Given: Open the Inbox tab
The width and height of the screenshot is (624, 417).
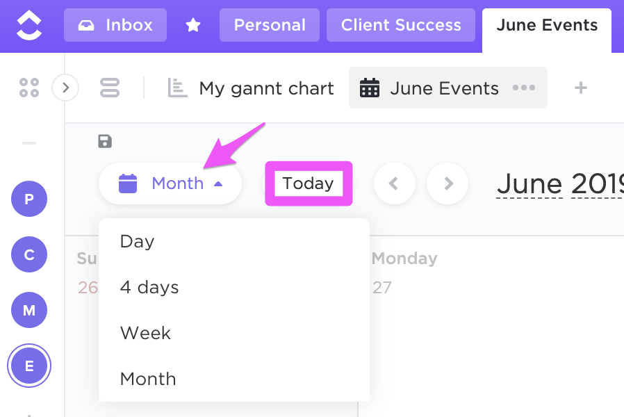Looking at the screenshot, I should point(115,26).
